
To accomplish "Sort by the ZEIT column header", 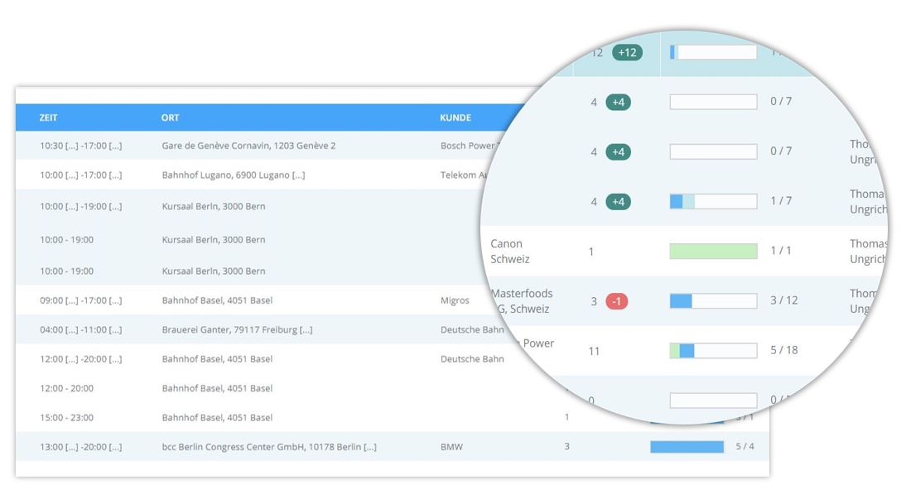I will pos(48,118).
